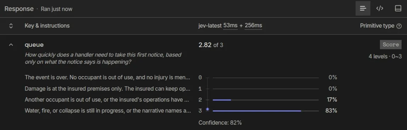
Task: Select the jev-latest model label
Action: pyautogui.click(x=210, y=26)
